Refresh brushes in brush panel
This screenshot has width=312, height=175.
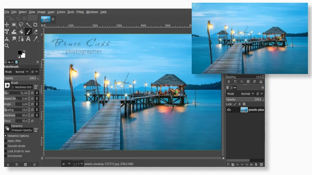(255, 82)
